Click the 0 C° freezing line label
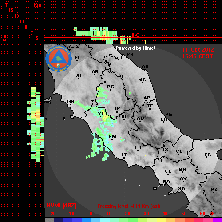Viewport: 222px width, 222px height. 136,35
